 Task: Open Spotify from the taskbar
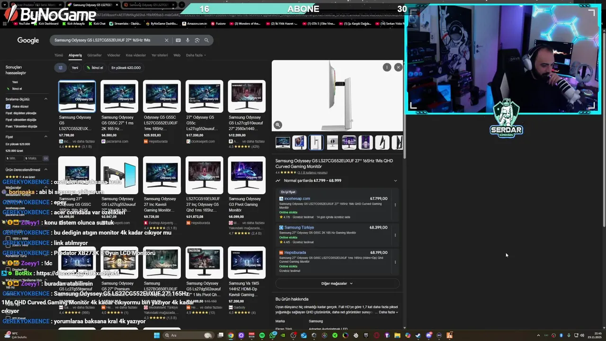point(262,335)
